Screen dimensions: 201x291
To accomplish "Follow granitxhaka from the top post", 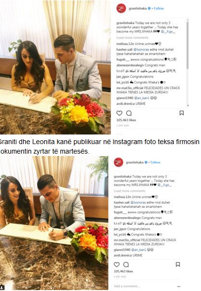I will (x=159, y=8).
